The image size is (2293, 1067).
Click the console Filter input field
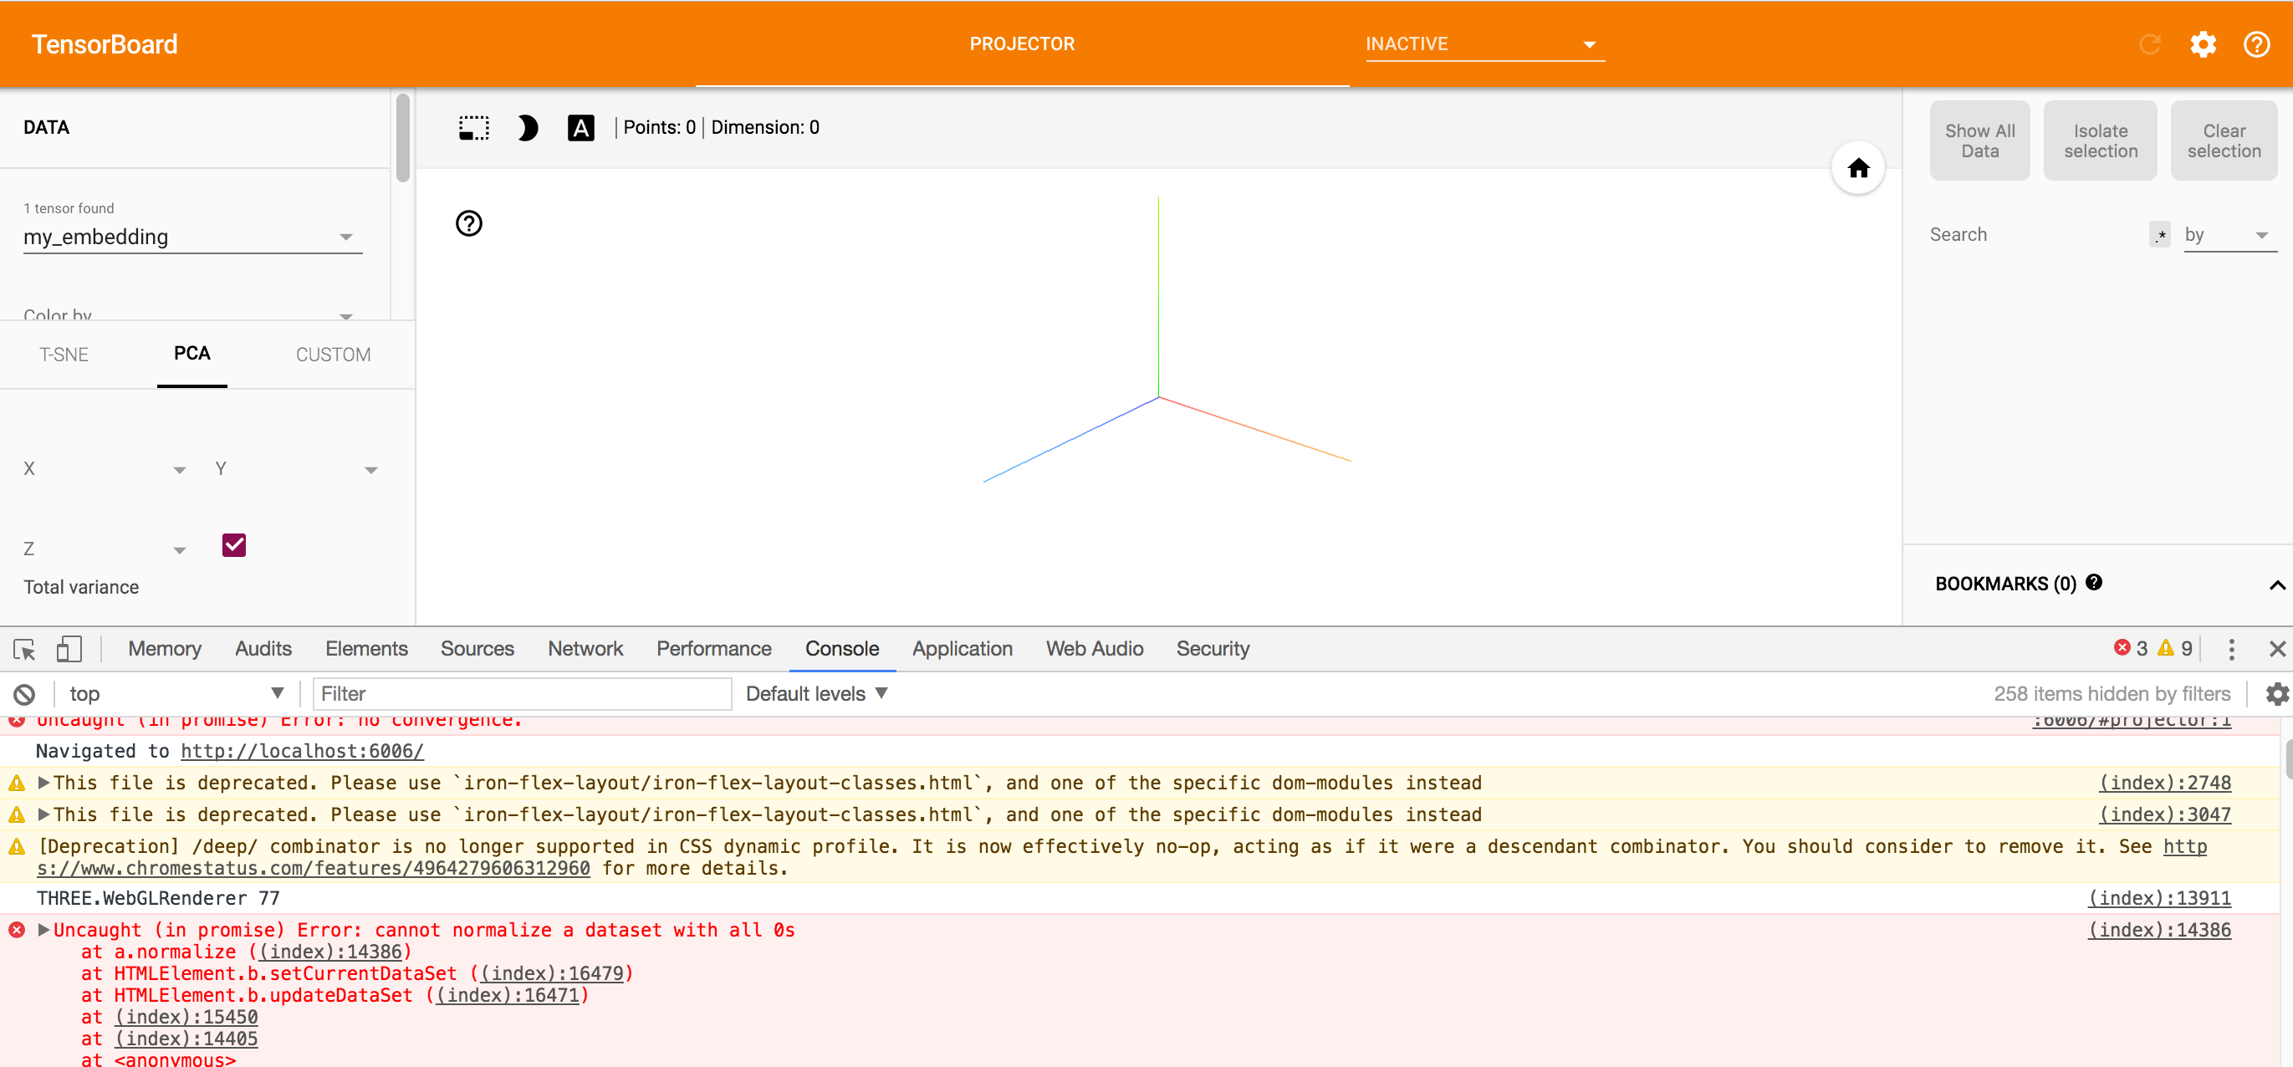[x=522, y=693]
